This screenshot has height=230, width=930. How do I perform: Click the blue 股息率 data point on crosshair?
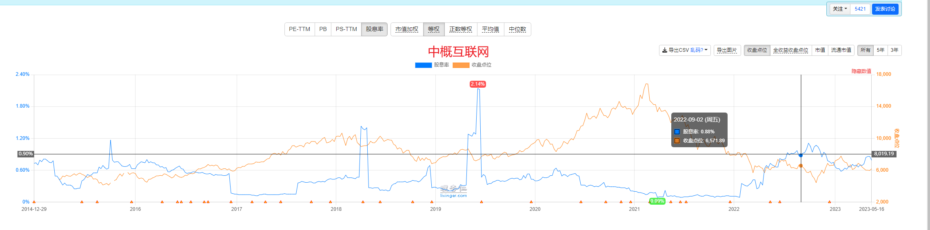(801, 155)
